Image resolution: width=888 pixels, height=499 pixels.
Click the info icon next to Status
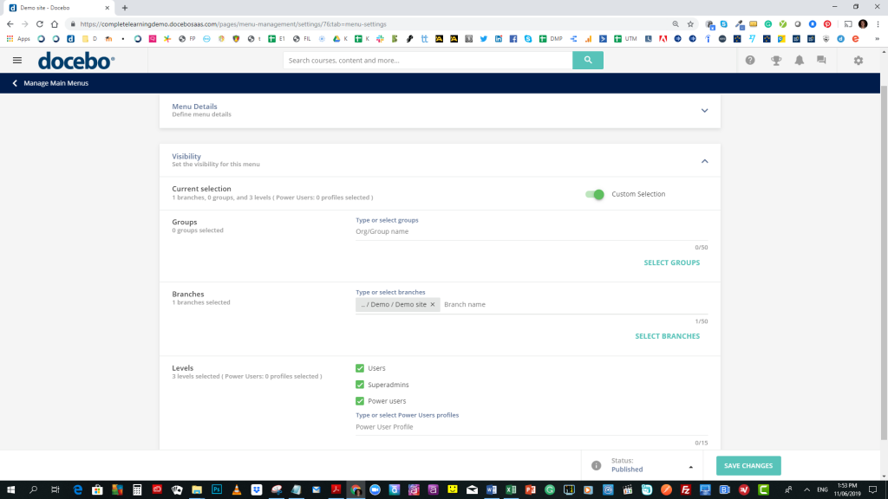[x=596, y=465]
